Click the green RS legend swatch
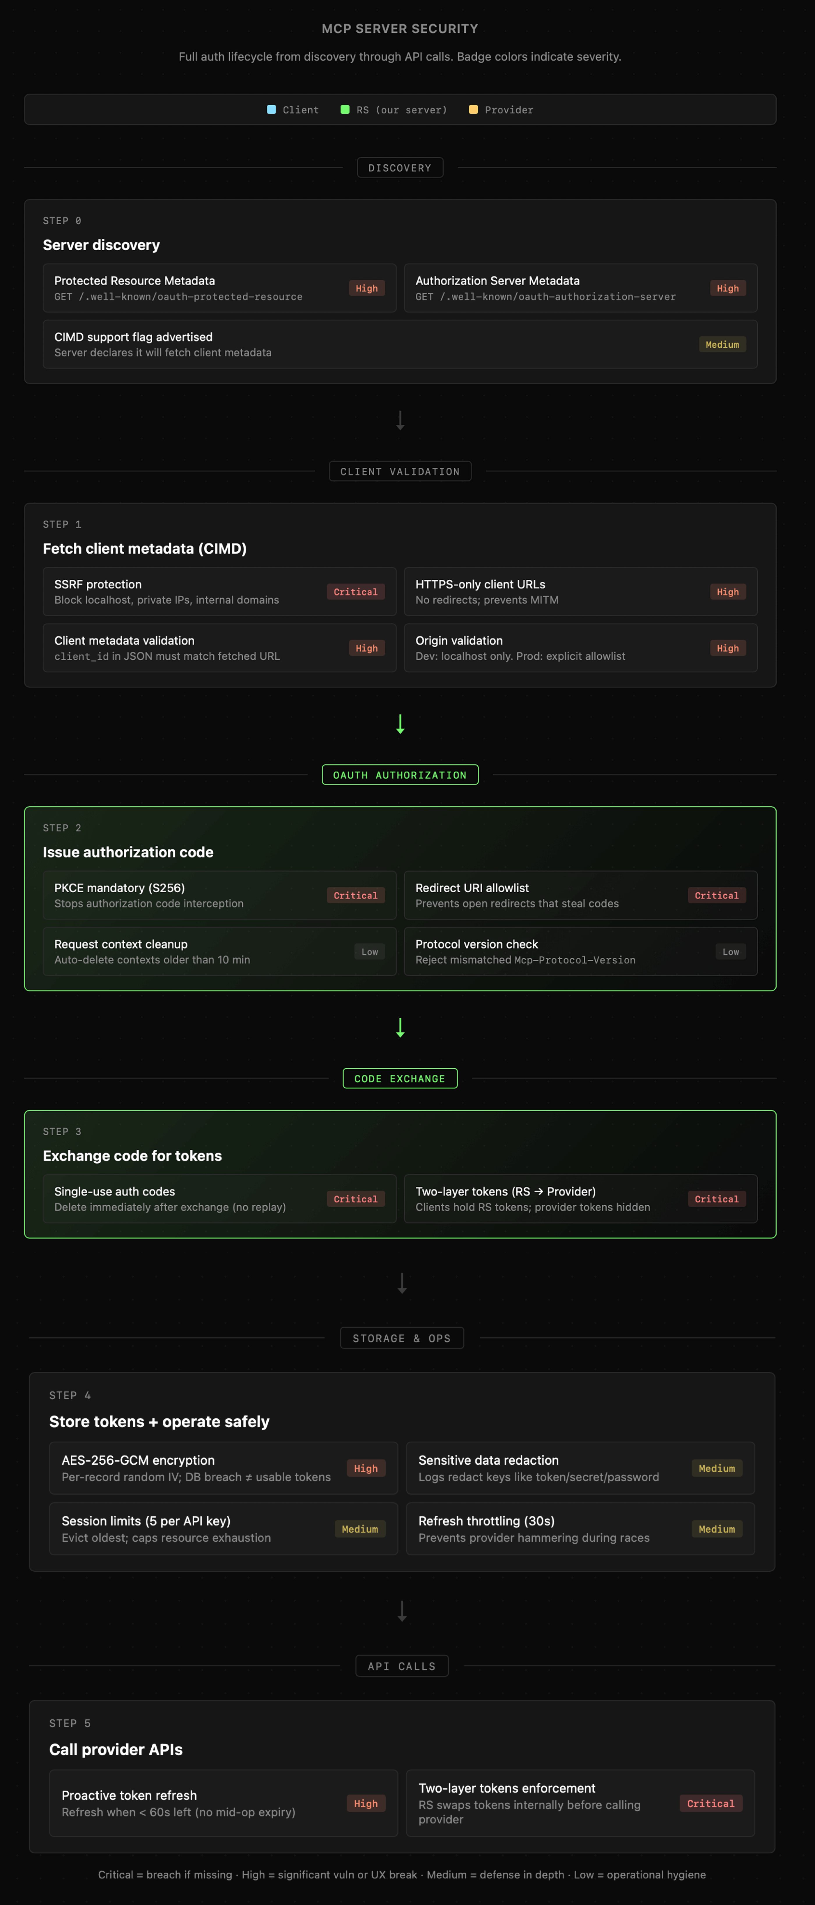 345,110
